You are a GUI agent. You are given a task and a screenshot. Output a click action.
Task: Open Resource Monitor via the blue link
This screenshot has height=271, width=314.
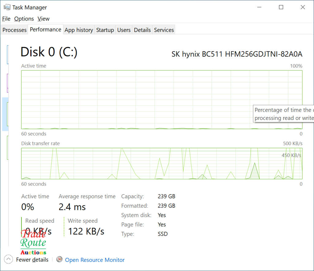[95, 260]
